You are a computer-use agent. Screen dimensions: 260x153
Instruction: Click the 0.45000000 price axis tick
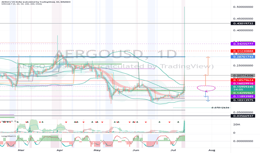pyautogui.click(x=243, y=19)
